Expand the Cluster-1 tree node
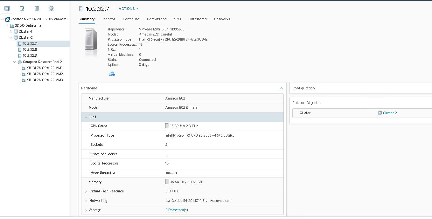Image resolution: width=432 pixels, height=219 pixels. [x=10, y=31]
